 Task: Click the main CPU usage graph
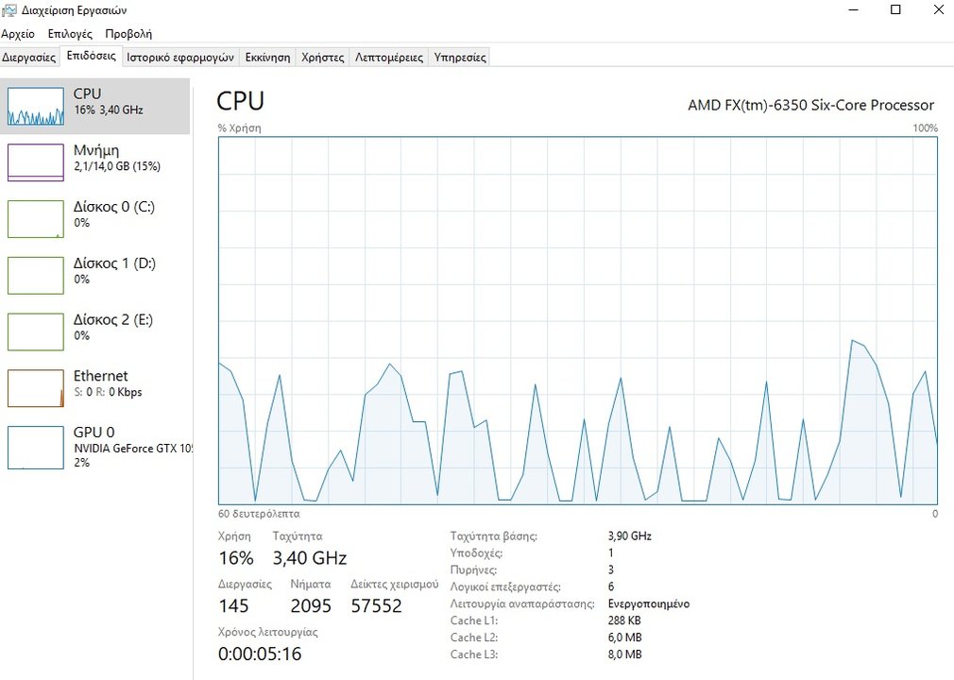577,320
